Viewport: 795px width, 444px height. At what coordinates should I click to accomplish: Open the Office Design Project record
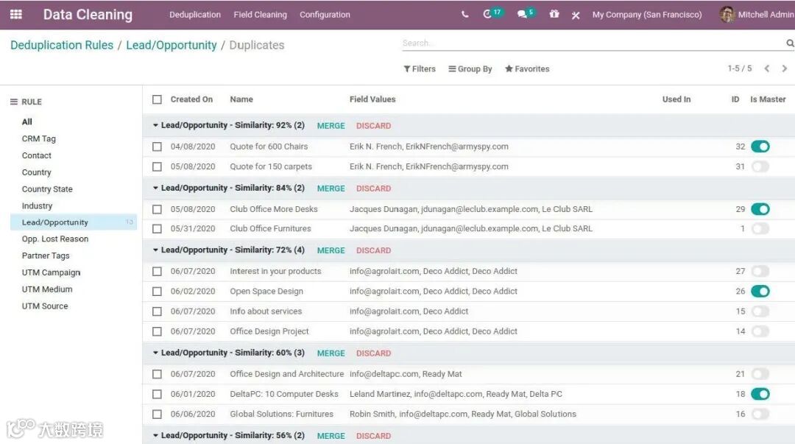269,331
